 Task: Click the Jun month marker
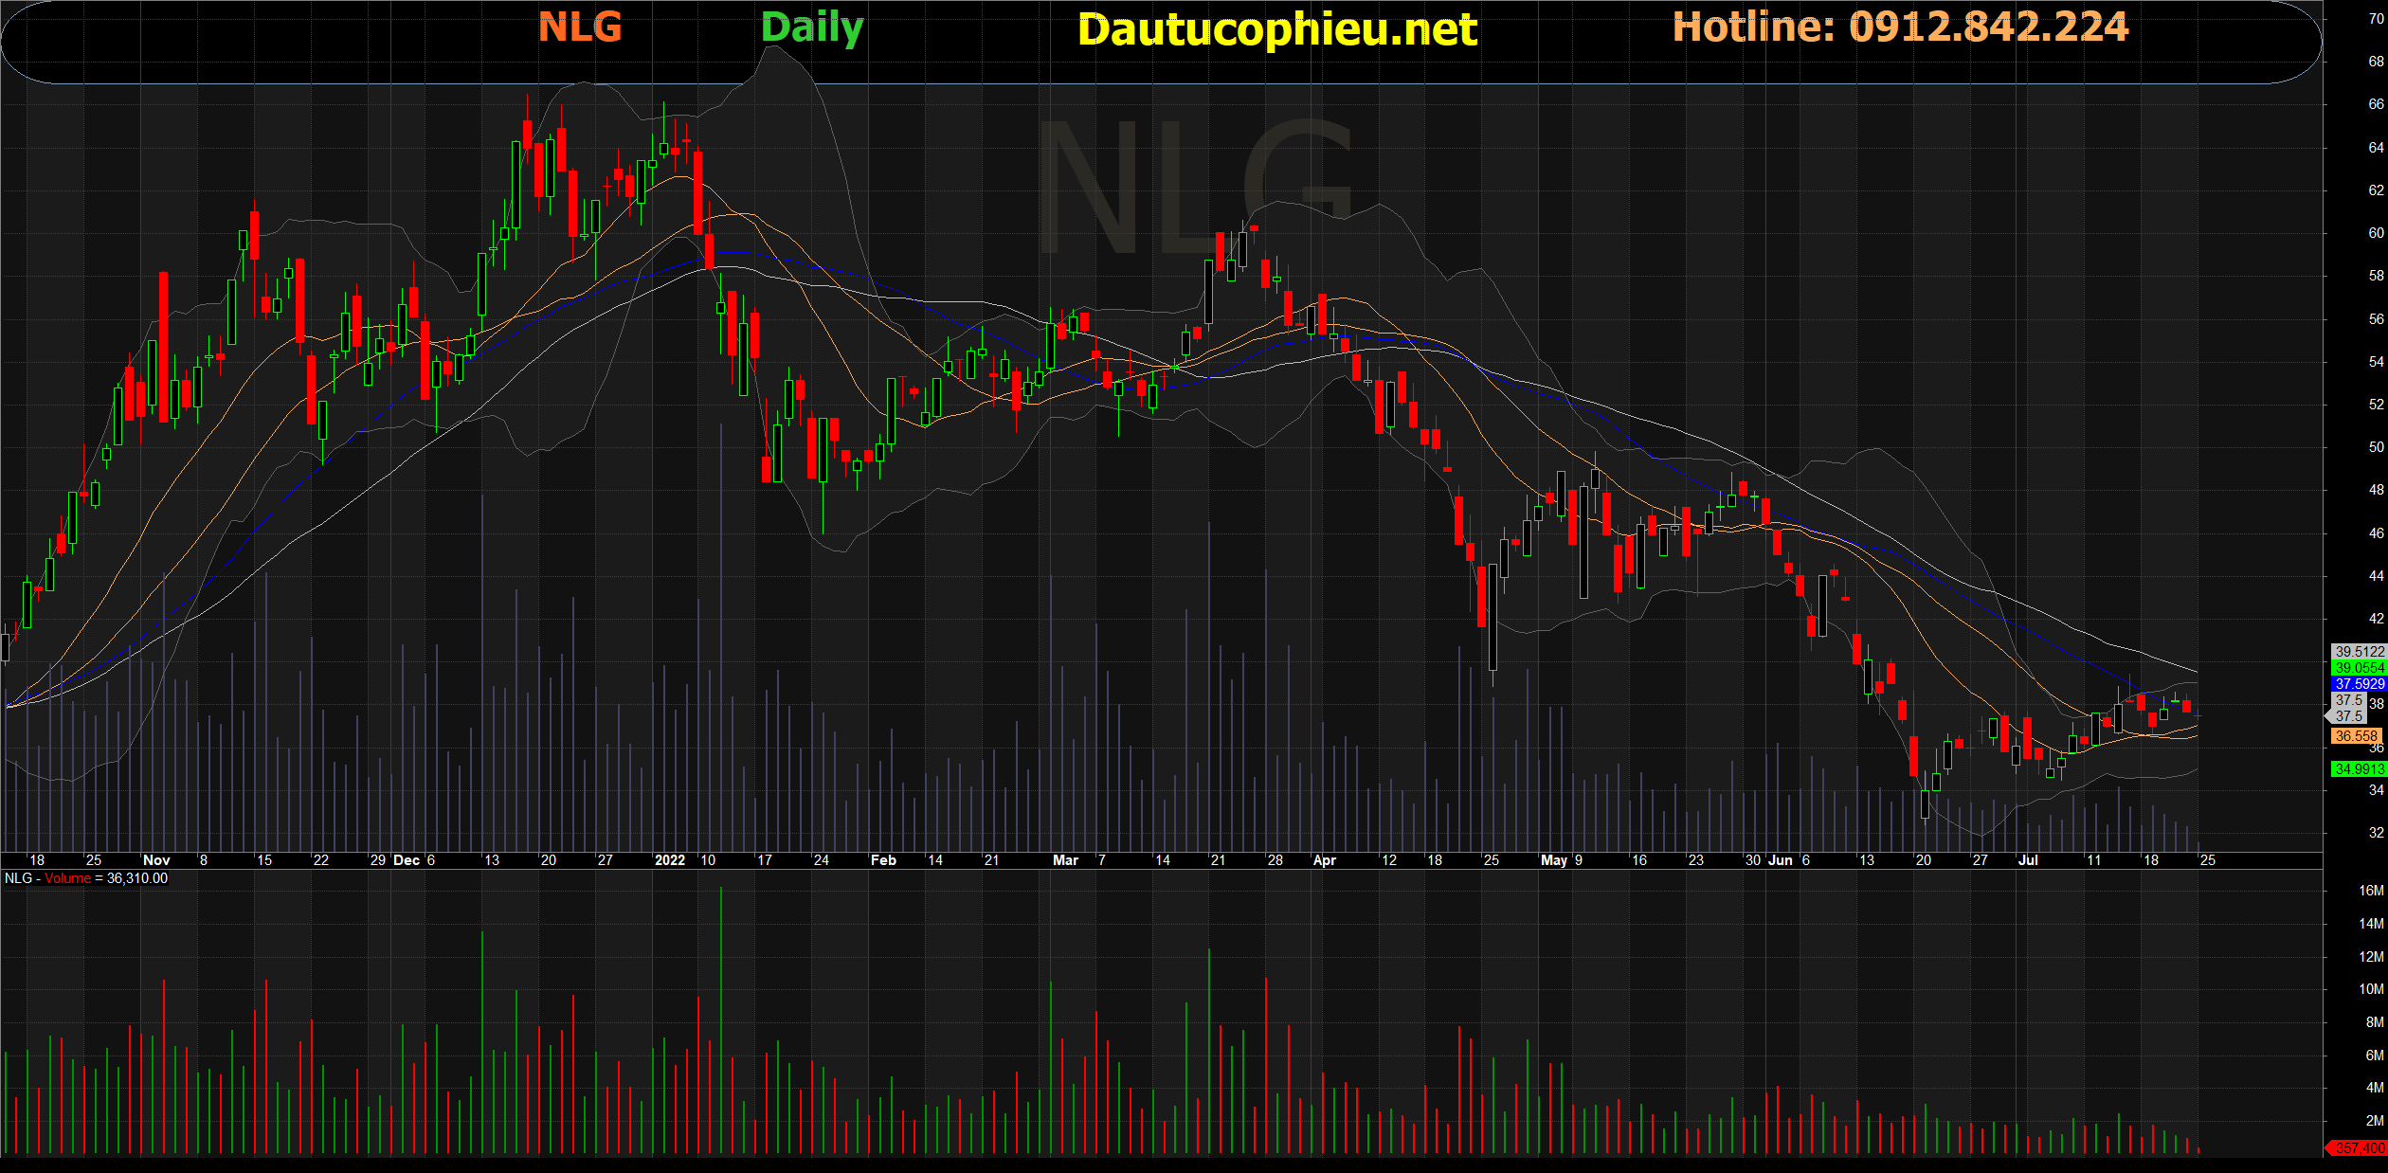coord(1781,860)
